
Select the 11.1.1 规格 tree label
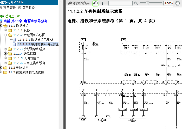point(22,30)
